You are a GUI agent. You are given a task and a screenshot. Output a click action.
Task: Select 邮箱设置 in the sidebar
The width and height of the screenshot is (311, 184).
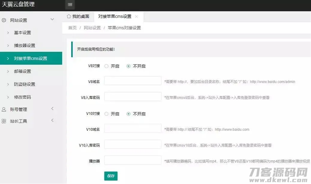tap(23, 71)
